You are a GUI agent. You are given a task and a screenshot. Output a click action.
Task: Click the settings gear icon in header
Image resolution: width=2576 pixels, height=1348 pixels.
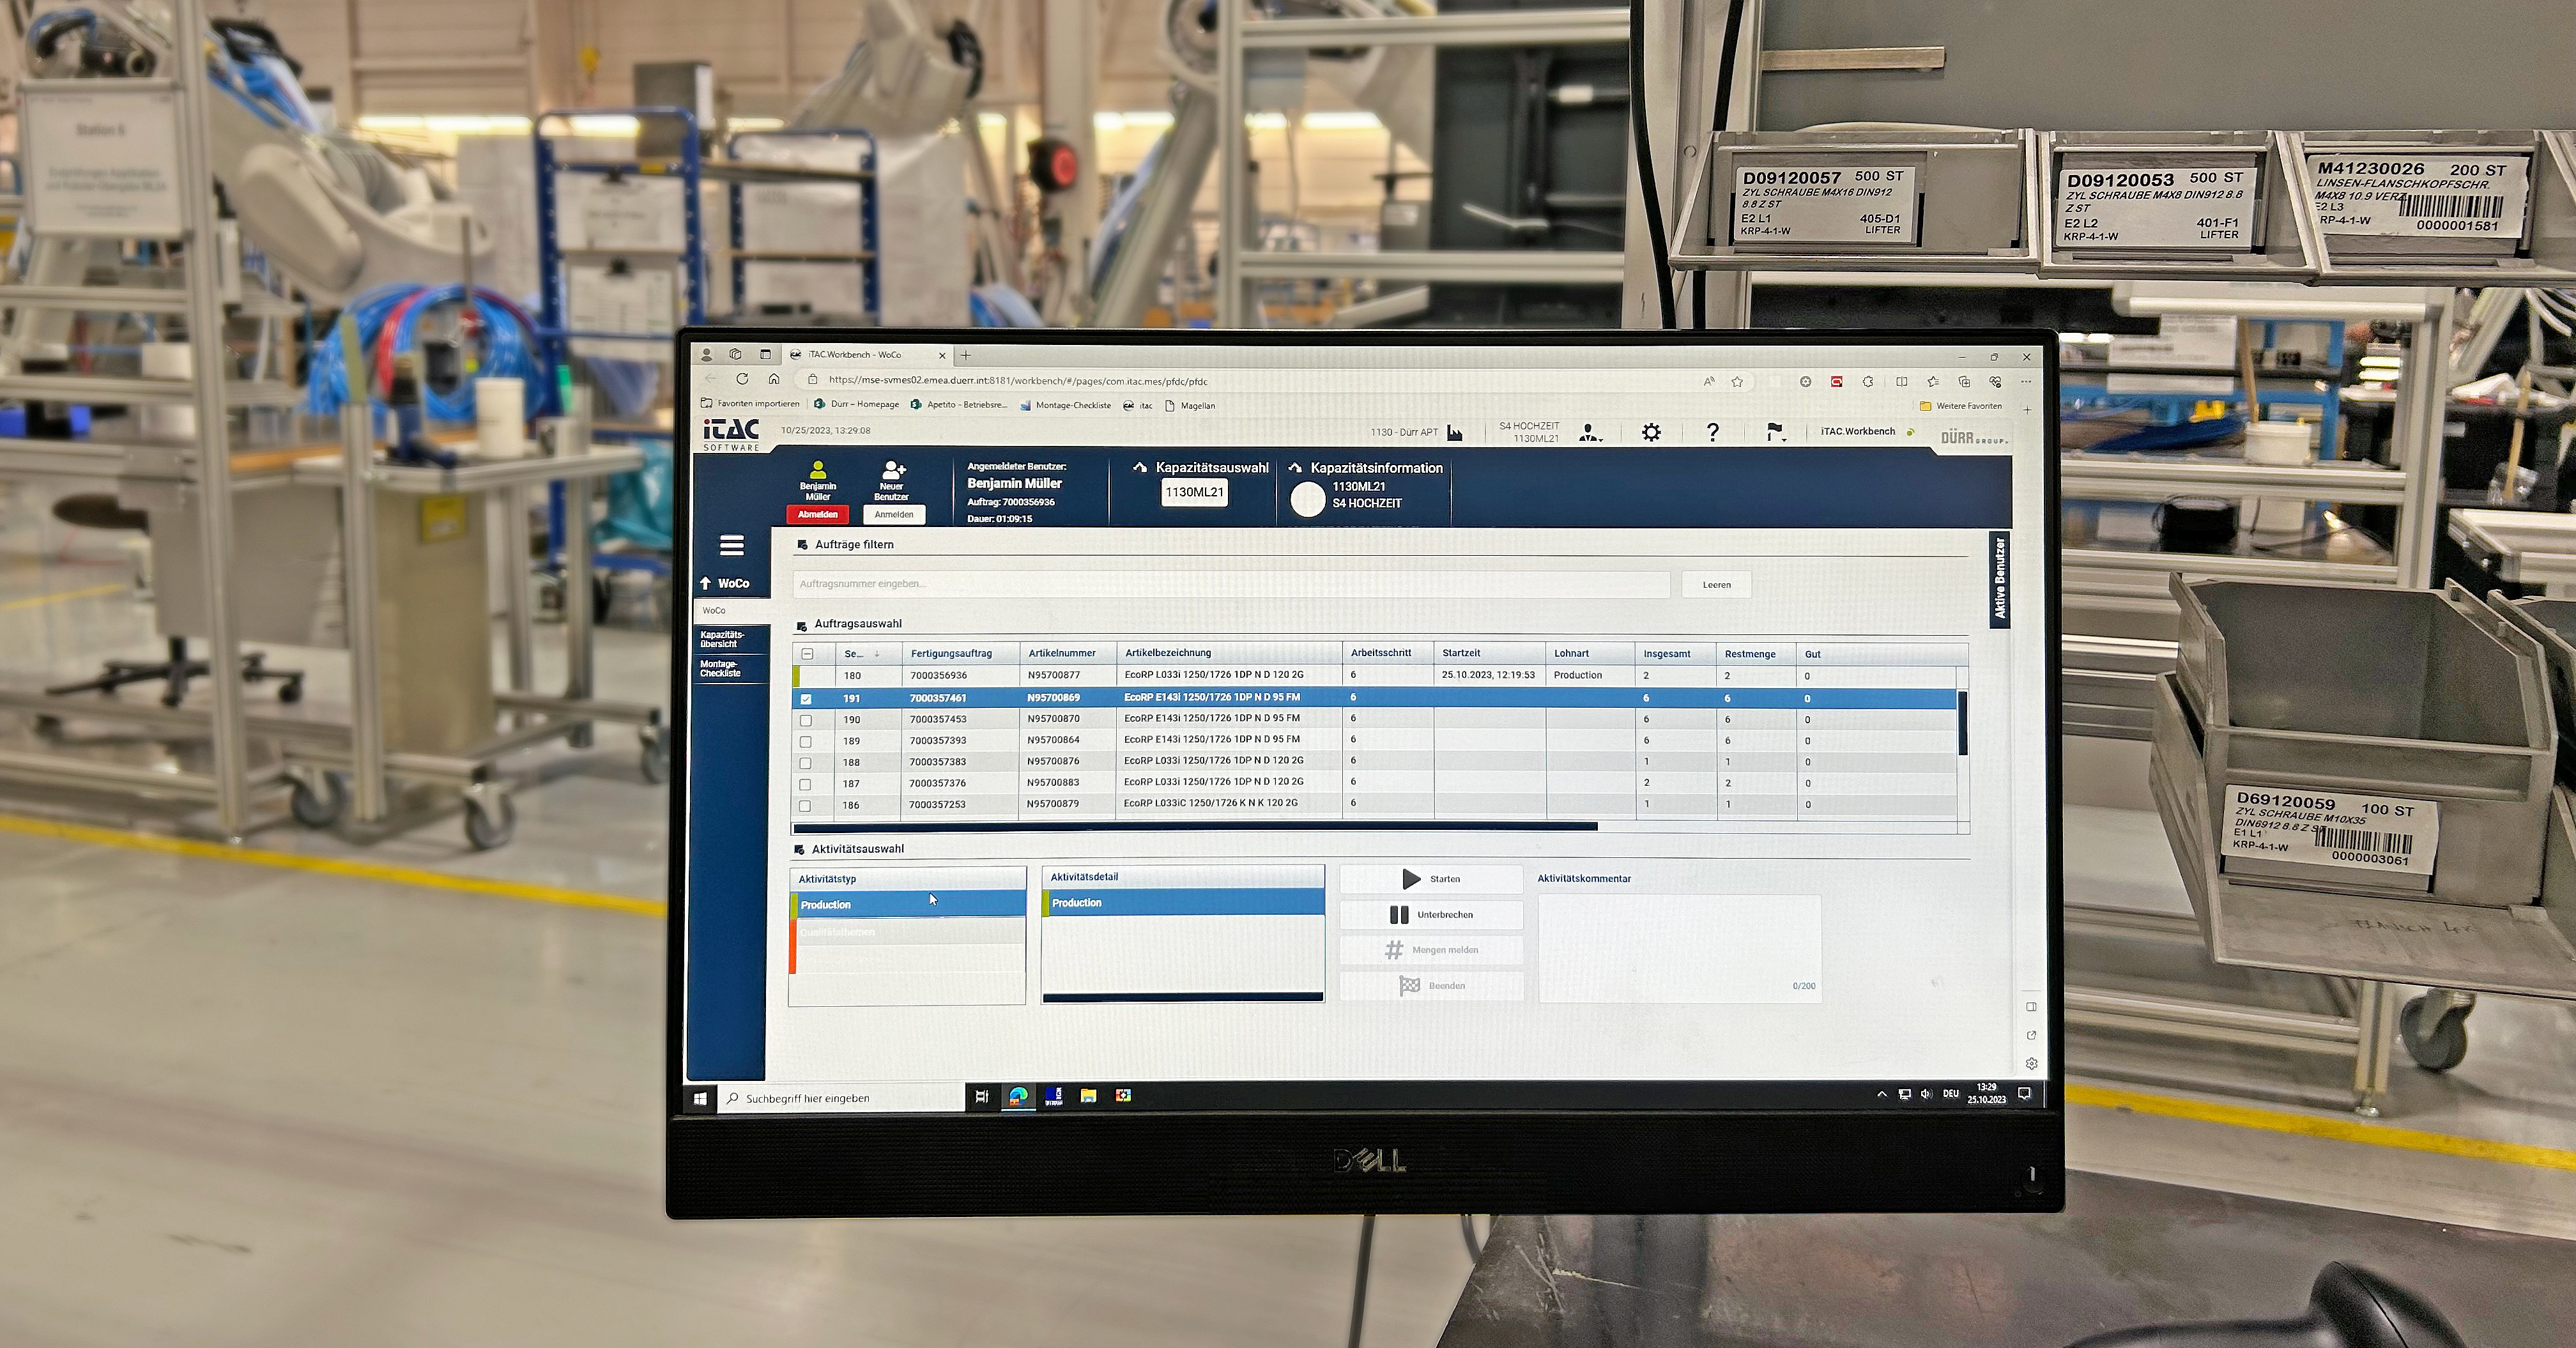(x=1651, y=432)
